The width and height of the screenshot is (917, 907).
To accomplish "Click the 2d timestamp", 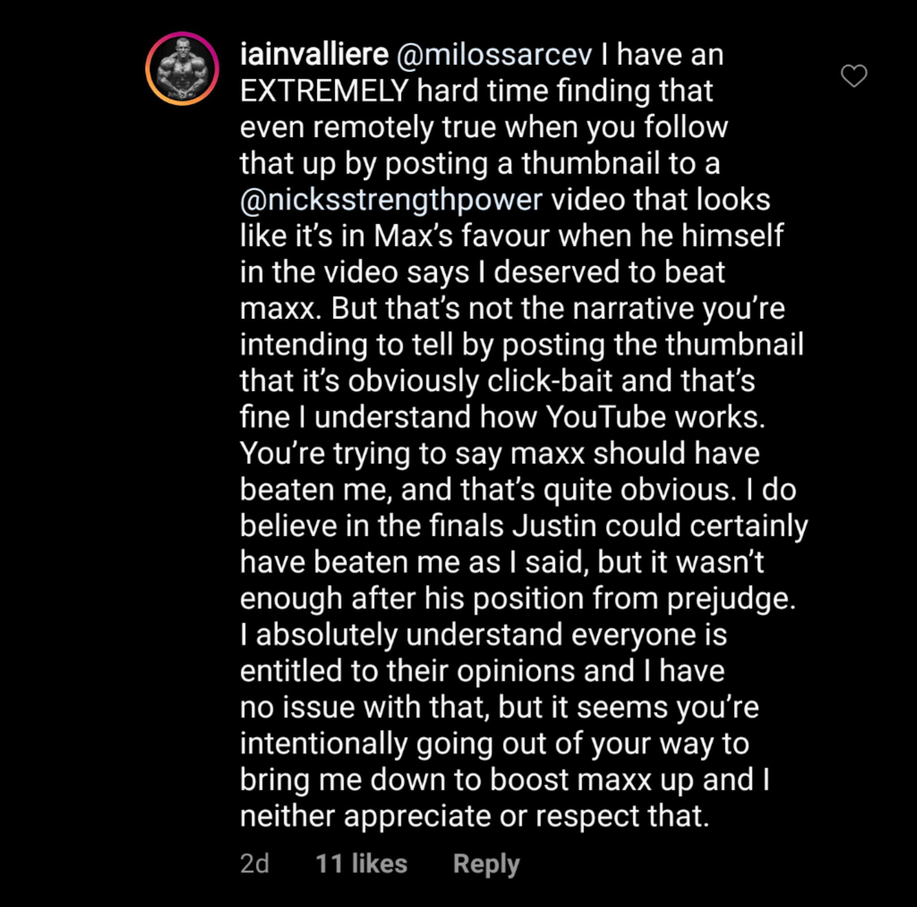I will tap(254, 863).
